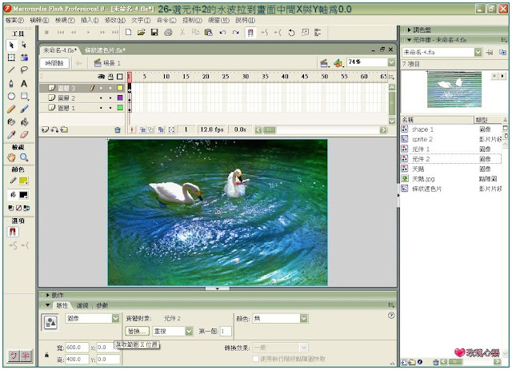Screen dimensions: 512x370
Task: Click frame 1 marker on timeline ruler
Action: 130,77
